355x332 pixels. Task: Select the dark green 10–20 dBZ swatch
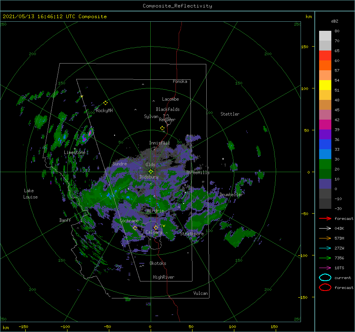click(x=325, y=174)
